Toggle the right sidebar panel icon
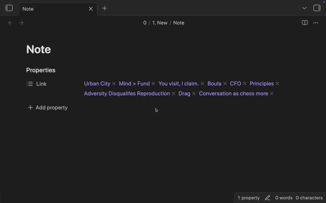 pos(317,8)
